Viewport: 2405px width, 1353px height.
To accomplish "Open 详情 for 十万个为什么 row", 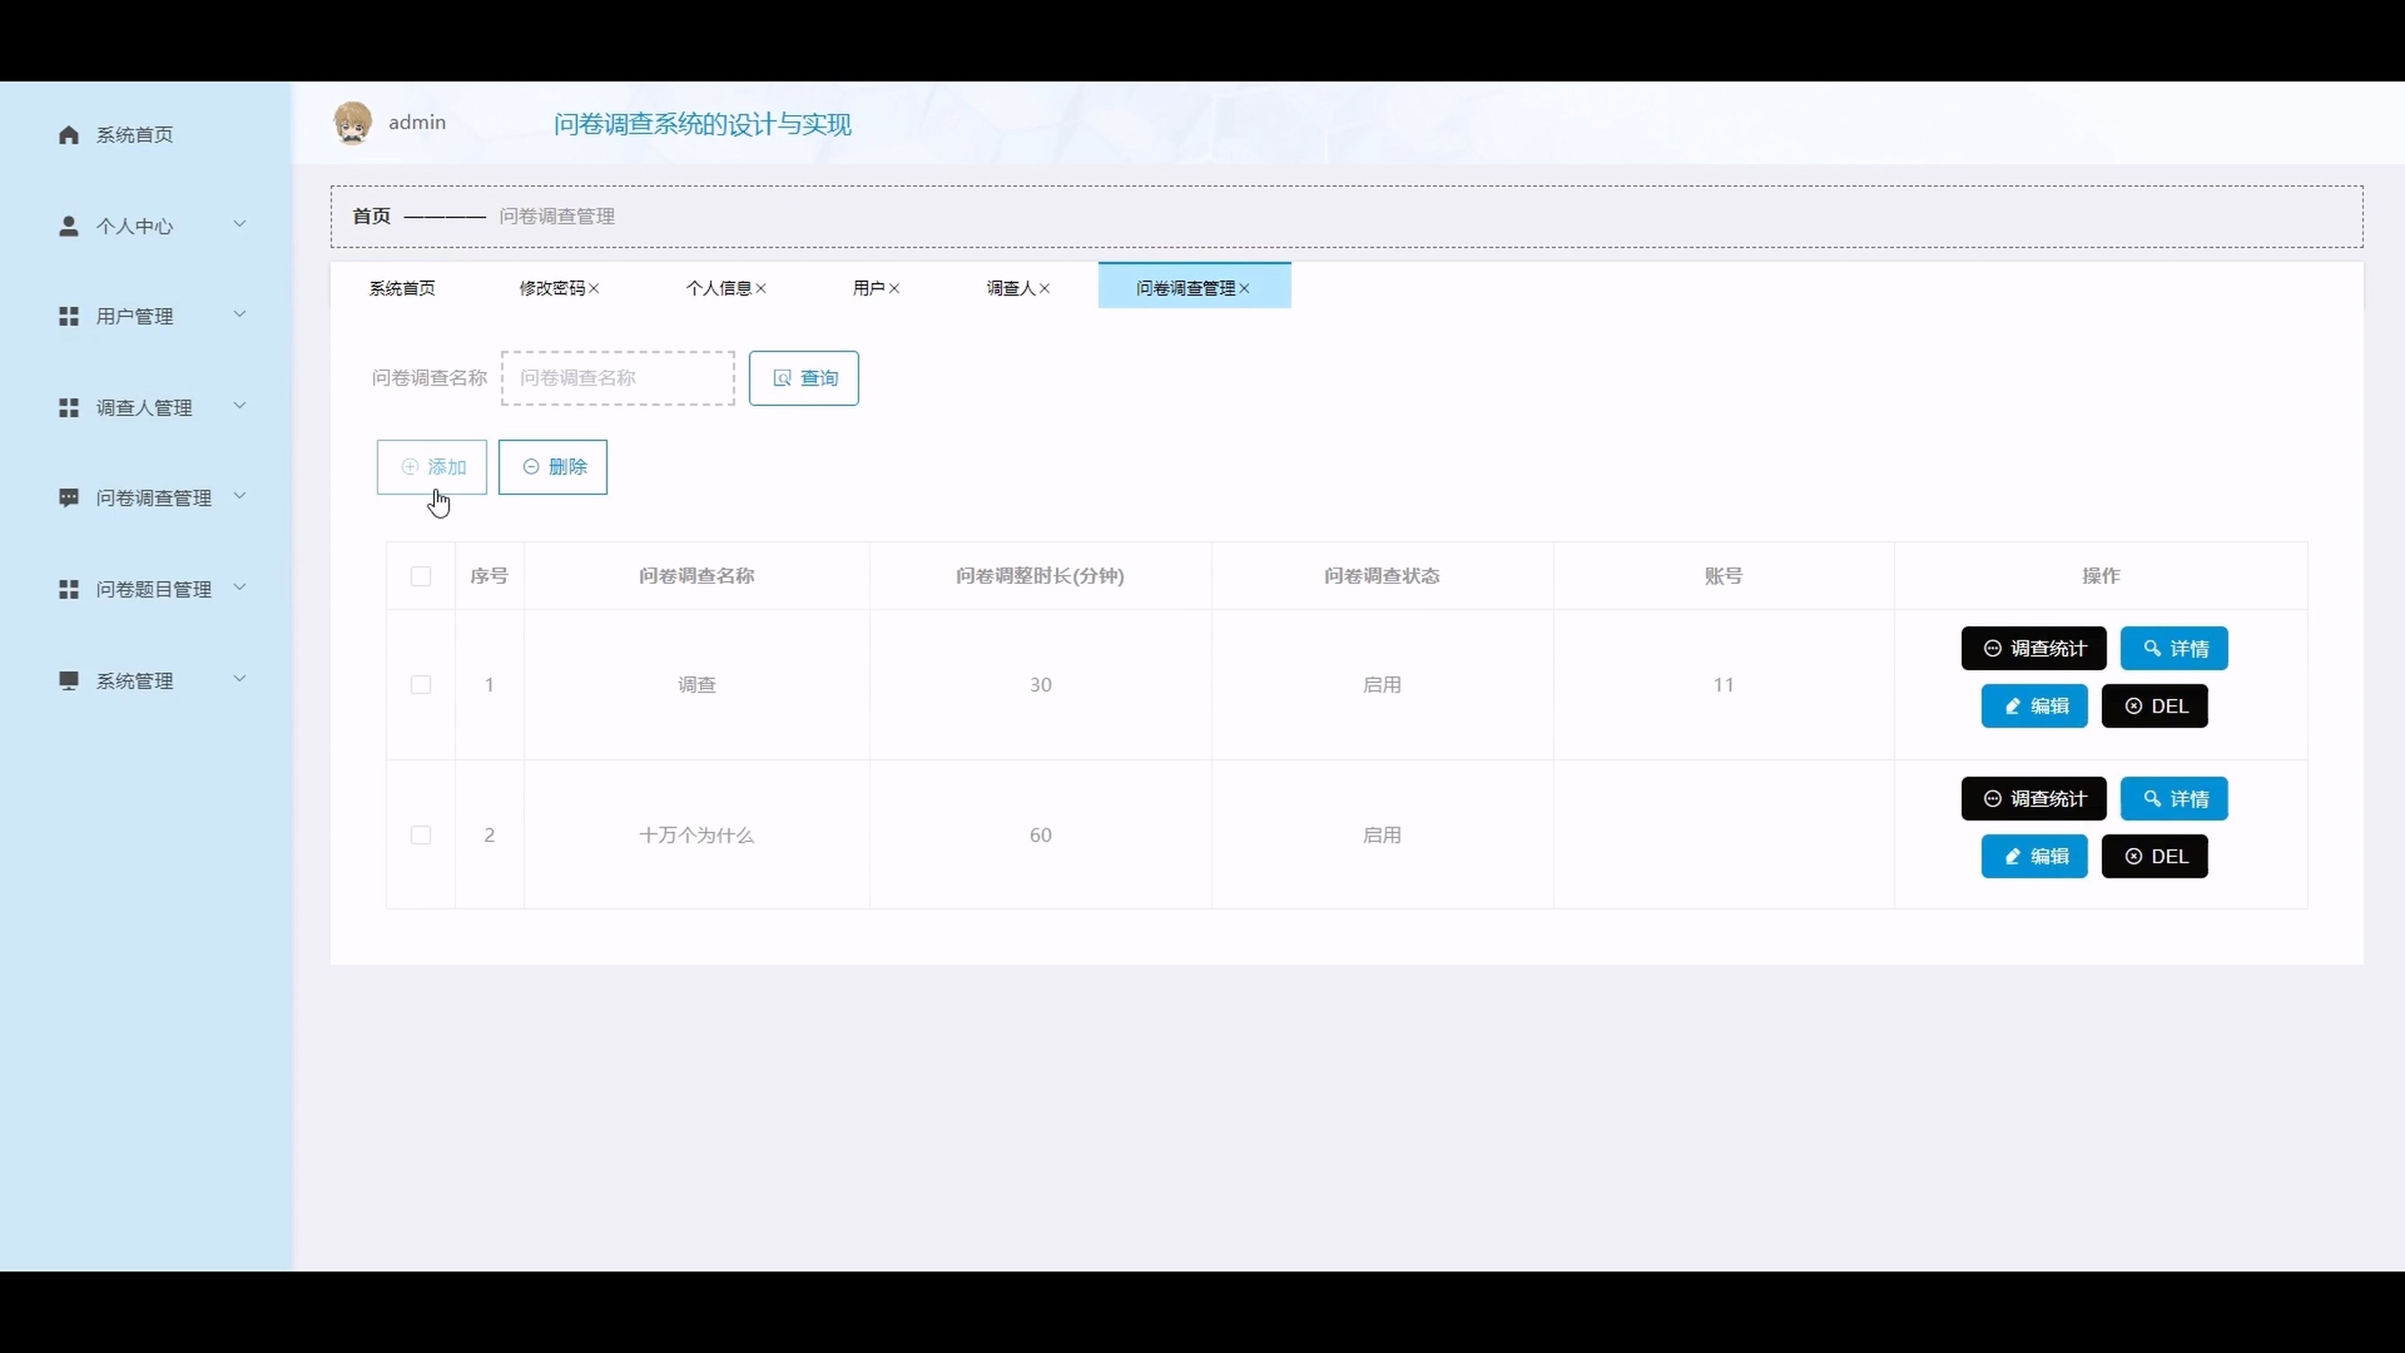I will point(2174,799).
